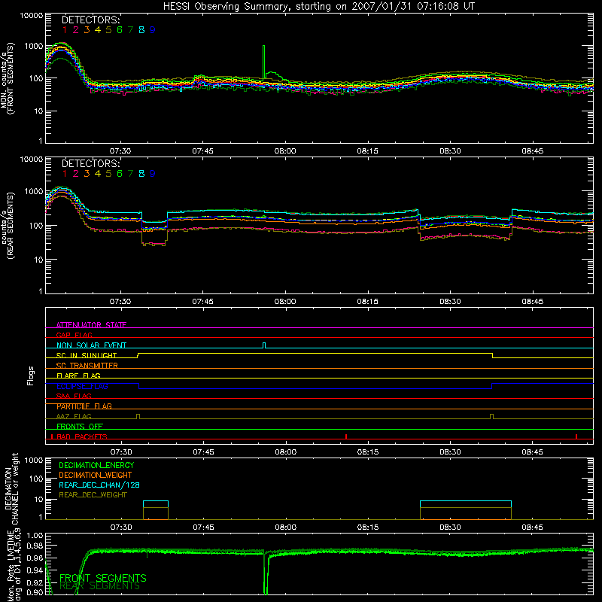This screenshot has width=602, height=602.
Task: Click the green spike in front segments plot
Action: [x=264, y=62]
